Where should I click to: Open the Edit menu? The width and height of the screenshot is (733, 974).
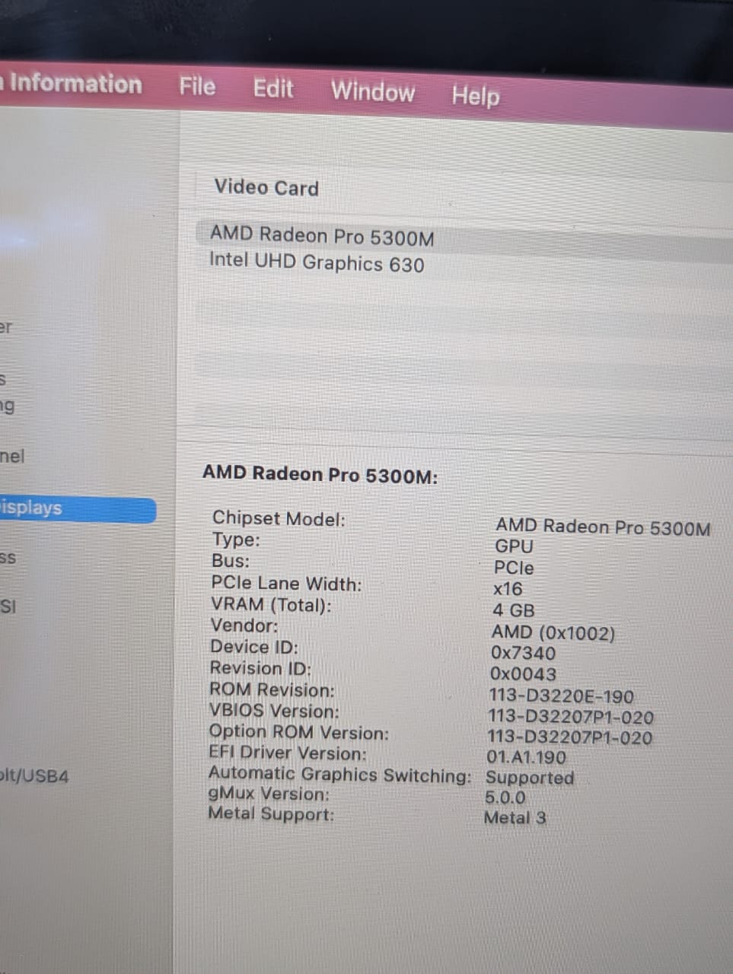(x=272, y=89)
